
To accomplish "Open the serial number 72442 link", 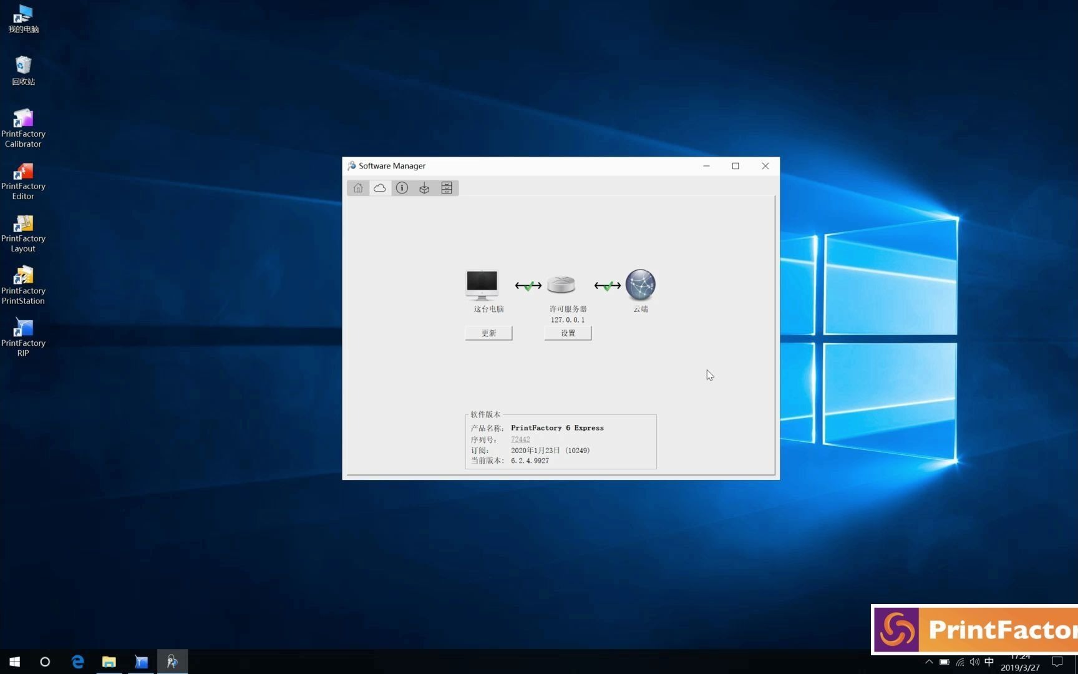I will click(520, 439).
